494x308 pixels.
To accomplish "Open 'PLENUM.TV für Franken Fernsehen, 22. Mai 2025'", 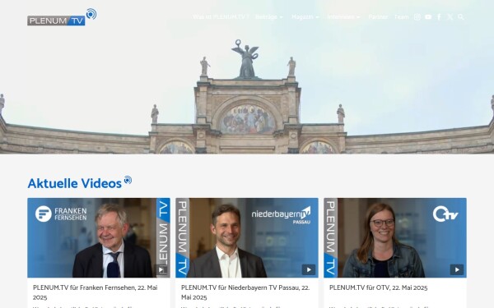I will click(x=96, y=292).
